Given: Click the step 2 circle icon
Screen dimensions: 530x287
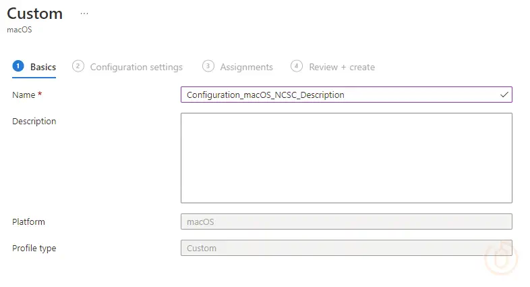Looking at the screenshot, I should (x=78, y=66).
